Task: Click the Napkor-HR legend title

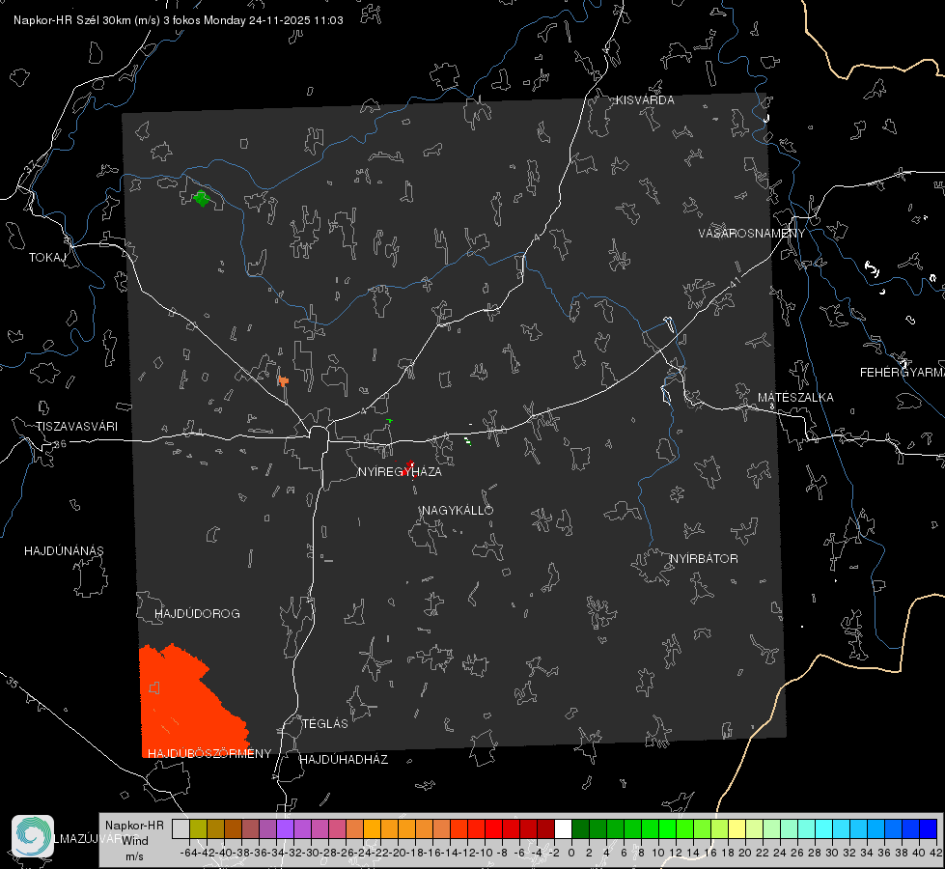Action: pos(134,825)
